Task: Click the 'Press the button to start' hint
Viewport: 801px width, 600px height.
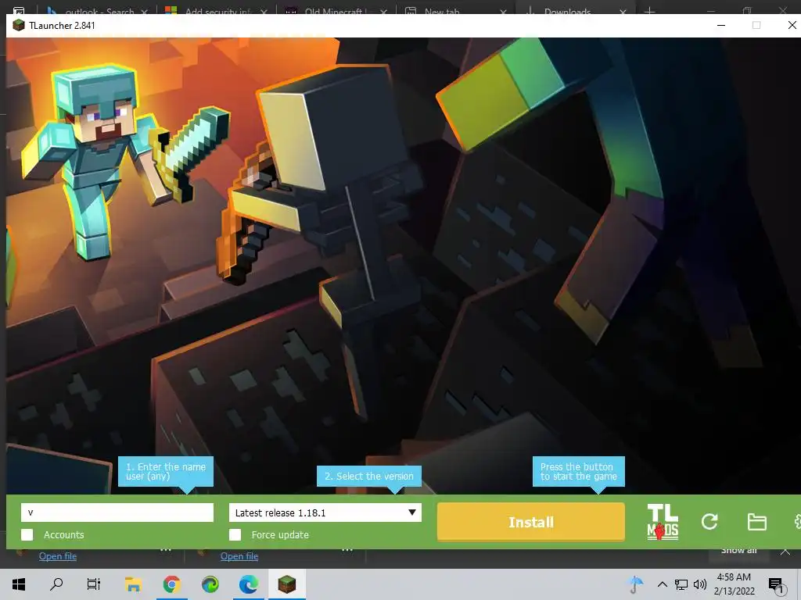Action: pyautogui.click(x=578, y=471)
